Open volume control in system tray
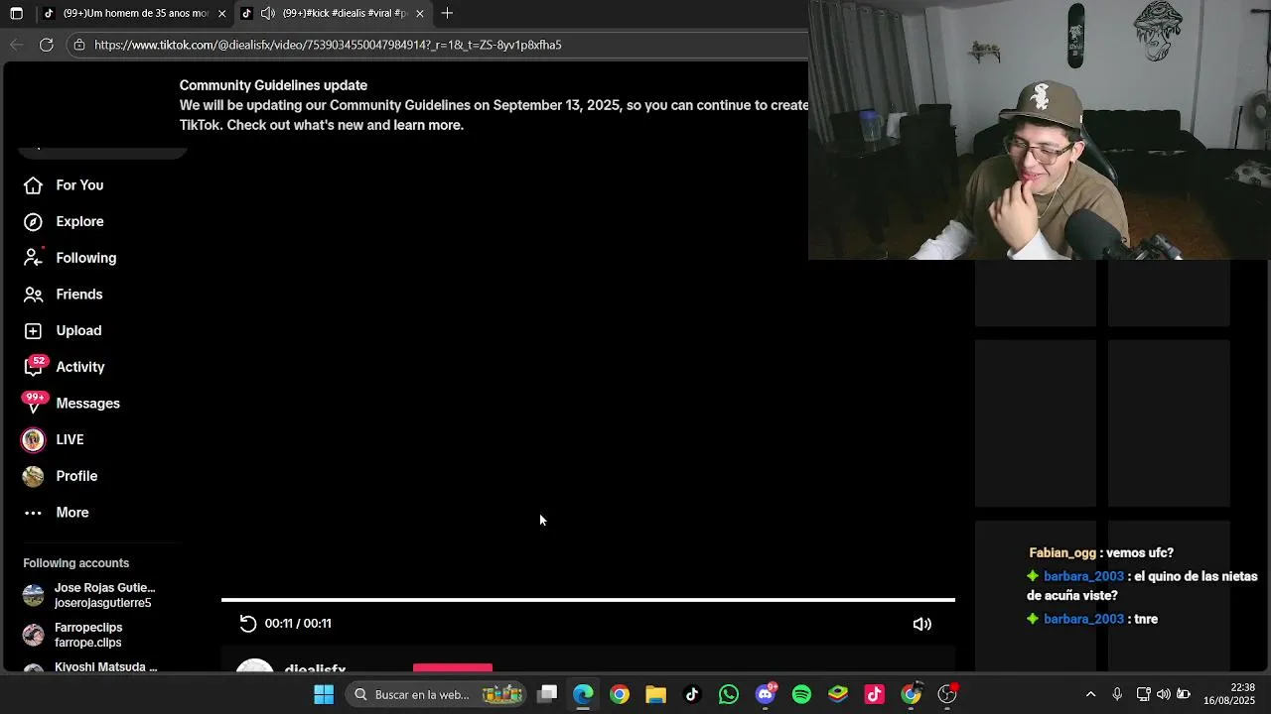The height and width of the screenshot is (714, 1271). click(1163, 694)
